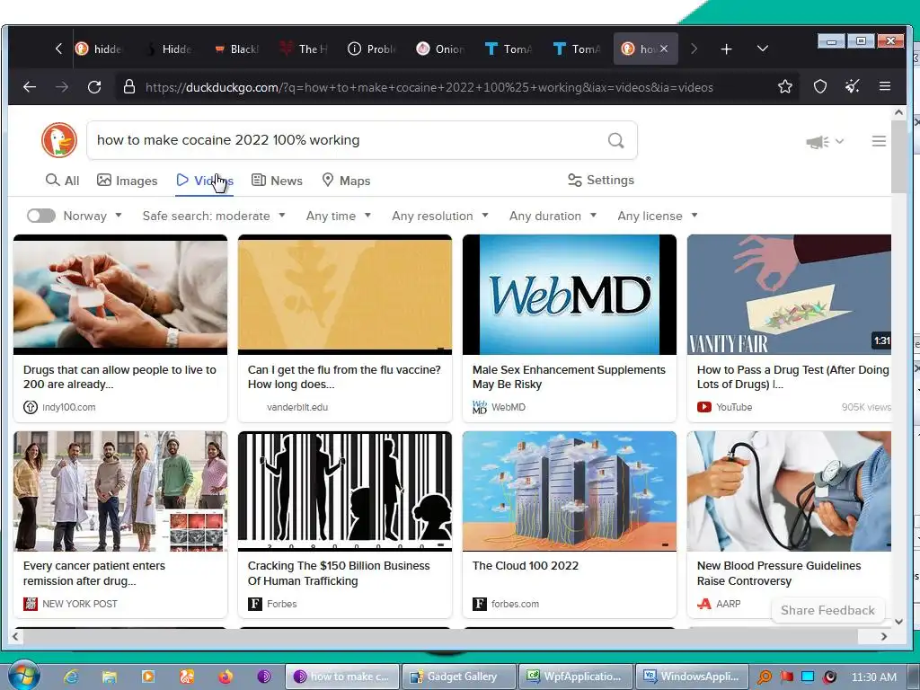The image size is (920, 690).
Task: Open the indy100.com drugs video thumbnail
Action: tap(120, 295)
